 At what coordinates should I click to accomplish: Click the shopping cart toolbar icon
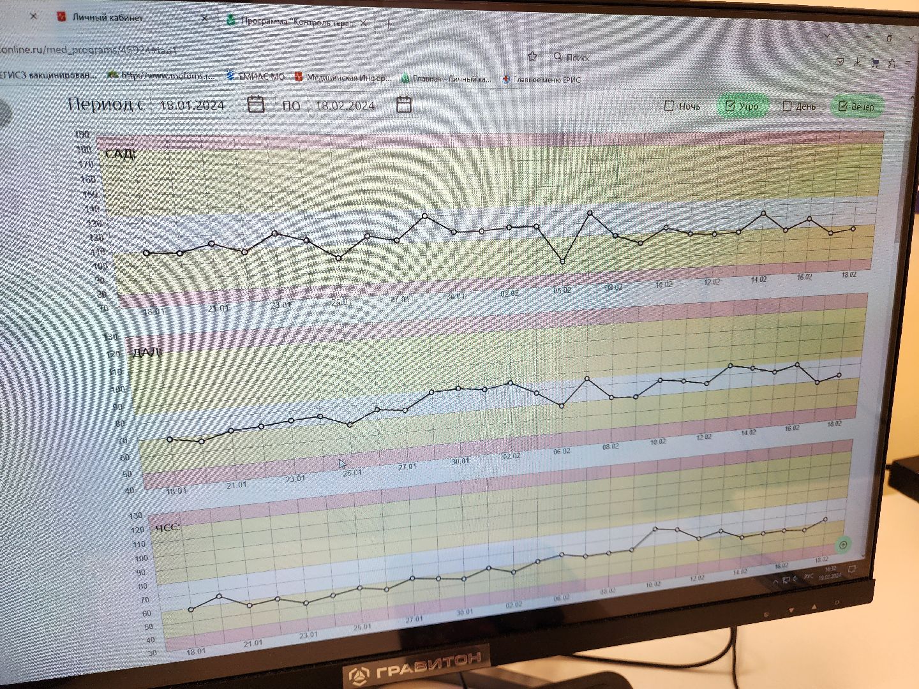click(x=874, y=63)
